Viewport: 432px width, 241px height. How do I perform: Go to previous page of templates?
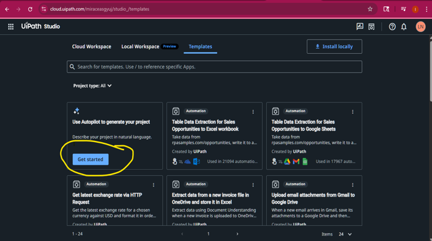[x=182, y=234]
